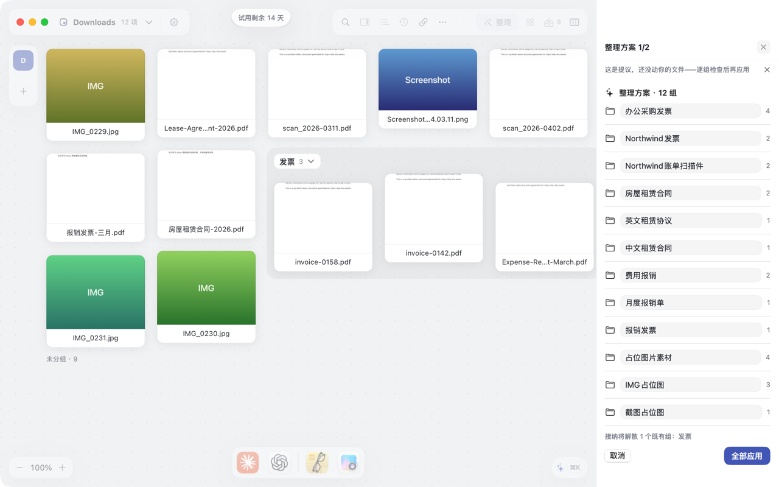Switch to the column layout icon

[x=575, y=23]
